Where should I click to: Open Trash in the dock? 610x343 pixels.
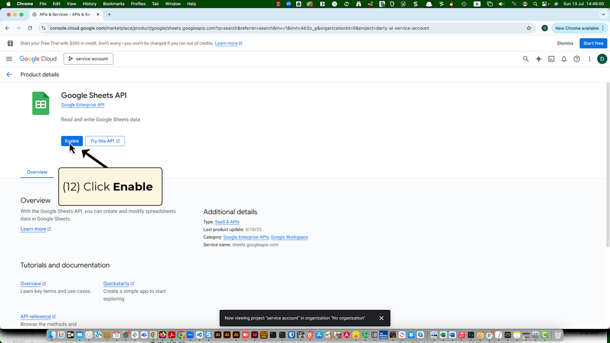point(558,335)
